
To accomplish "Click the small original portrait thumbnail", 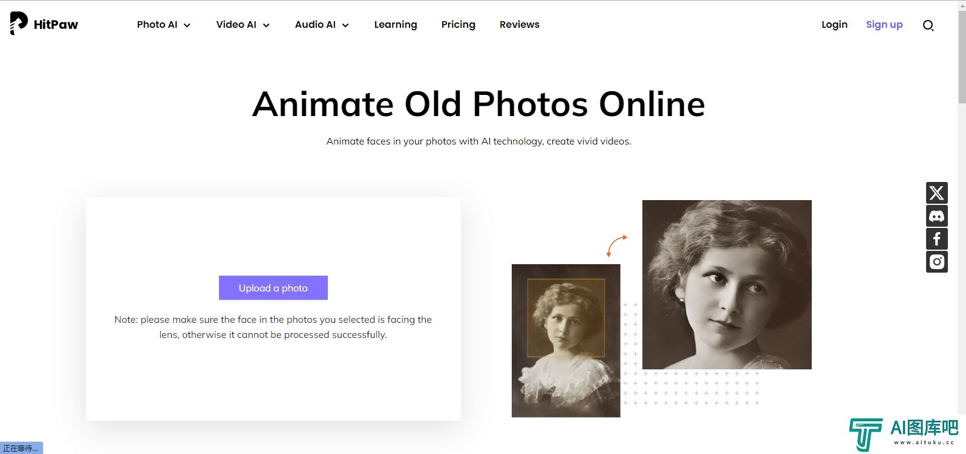I will pyautogui.click(x=566, y=340).
